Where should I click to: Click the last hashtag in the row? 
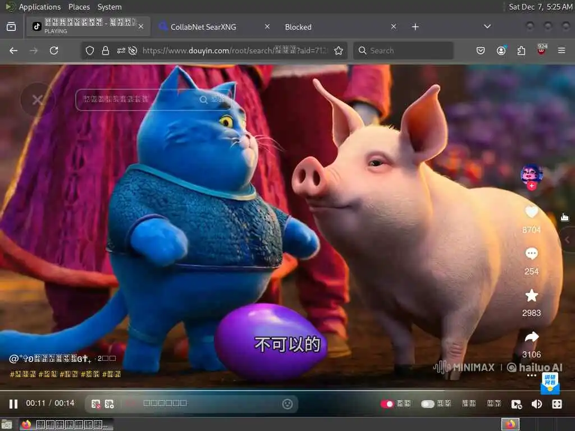[112, 374]
